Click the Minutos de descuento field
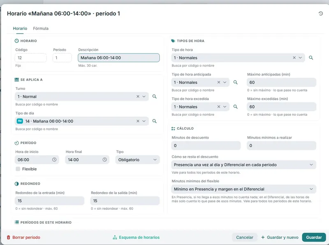 pos(206,146)
